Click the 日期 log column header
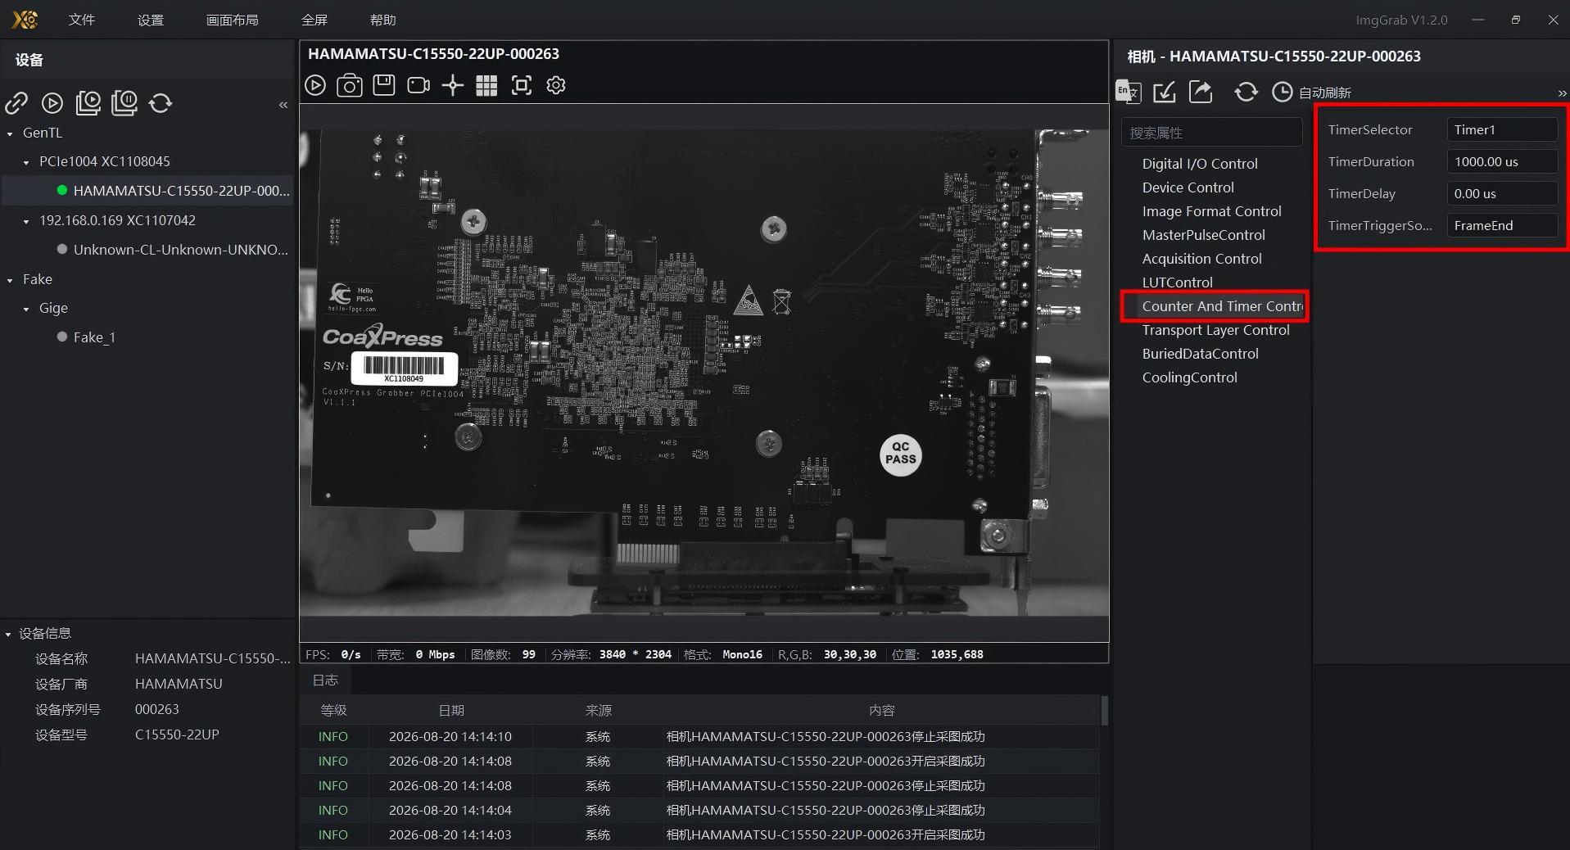Image resolution: width=1570 pixels, height=850 pixels. tap(450, 711)
